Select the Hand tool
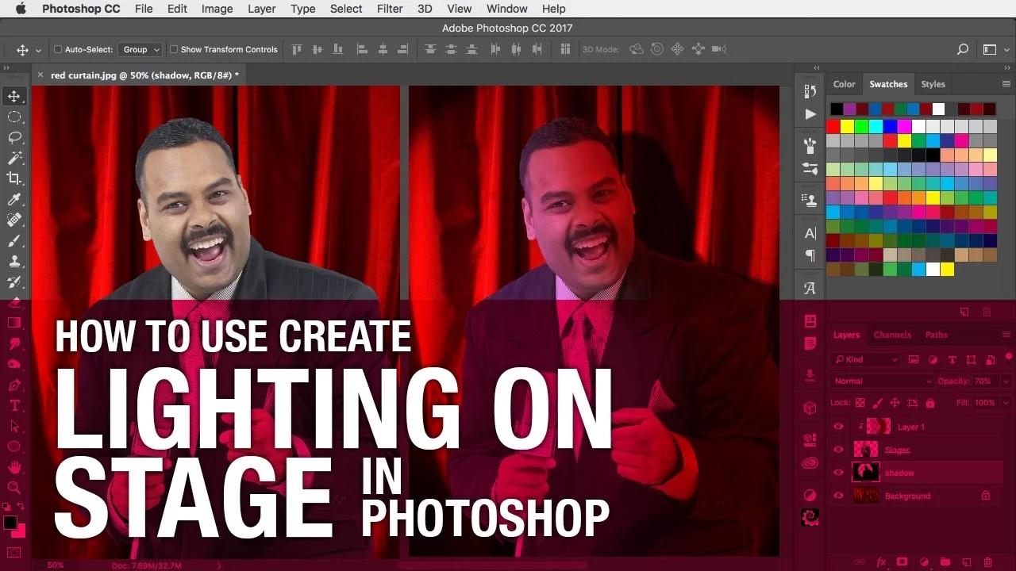 (x=14, y=467)
